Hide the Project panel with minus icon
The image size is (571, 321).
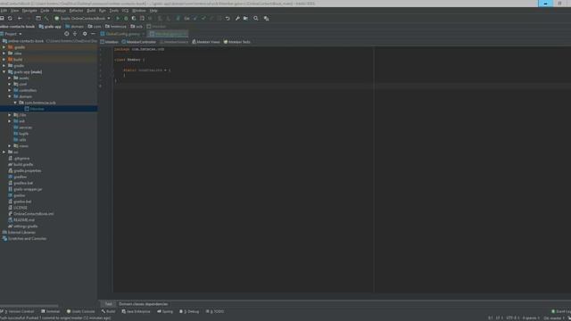[93, 34]
